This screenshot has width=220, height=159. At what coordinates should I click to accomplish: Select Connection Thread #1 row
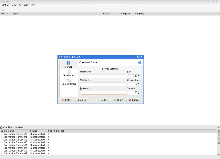tap(15, 137)
